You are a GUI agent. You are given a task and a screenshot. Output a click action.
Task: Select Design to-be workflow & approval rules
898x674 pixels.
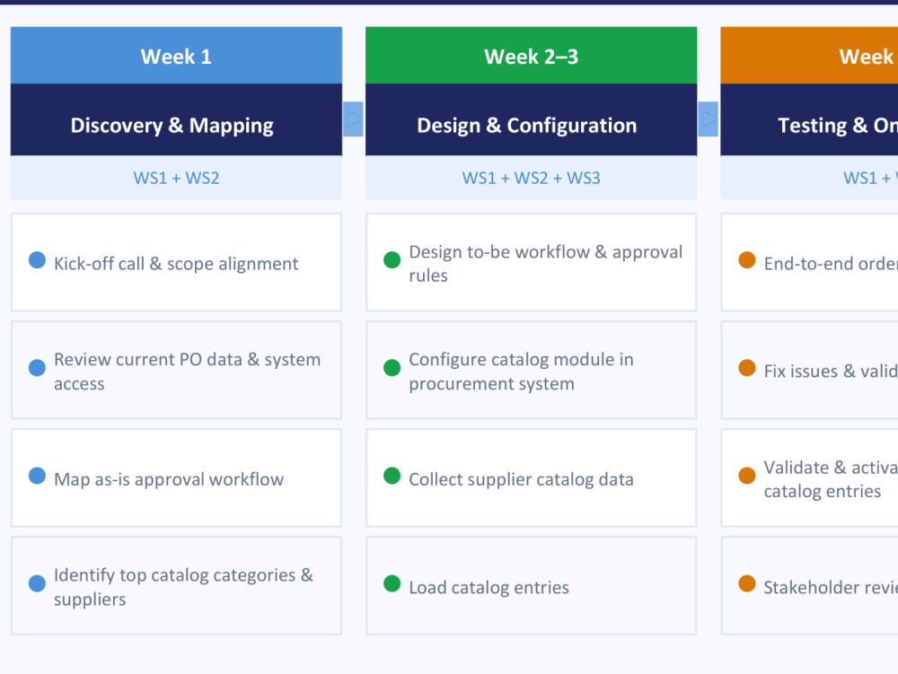531,263
